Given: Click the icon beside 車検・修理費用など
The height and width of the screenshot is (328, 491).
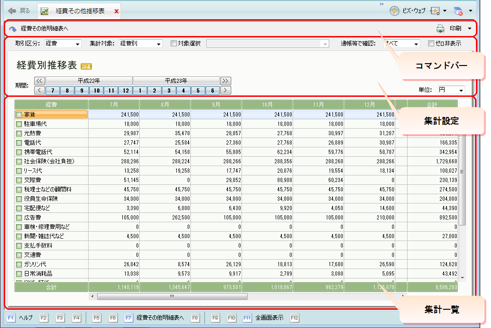Looking at the screenshot, I should [19, 227].
